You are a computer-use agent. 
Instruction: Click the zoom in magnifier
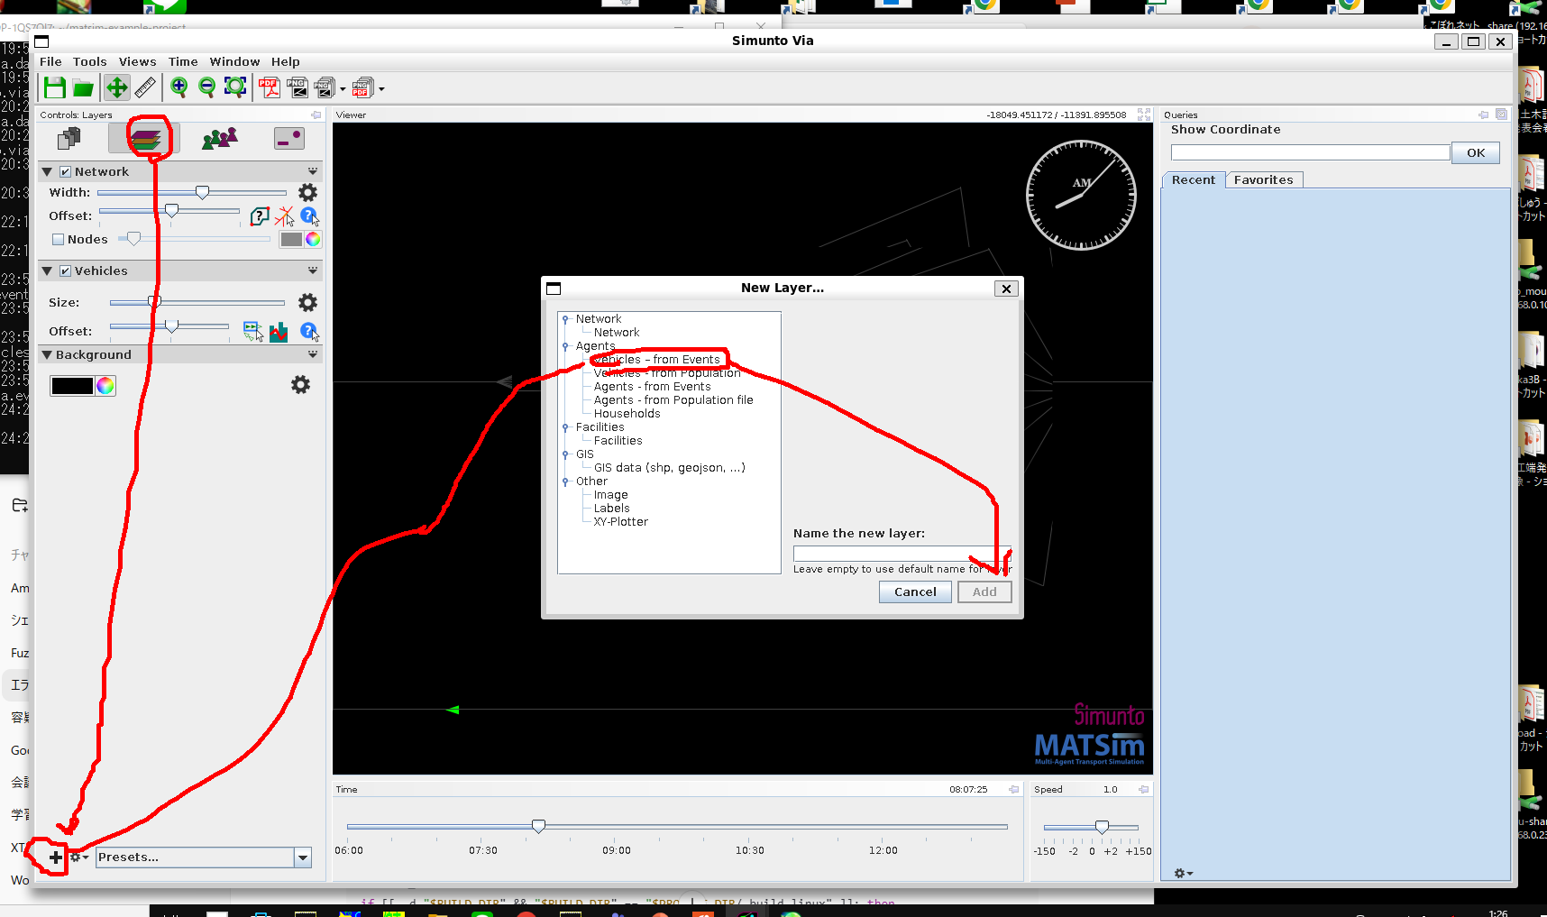[x=178, y=87]
